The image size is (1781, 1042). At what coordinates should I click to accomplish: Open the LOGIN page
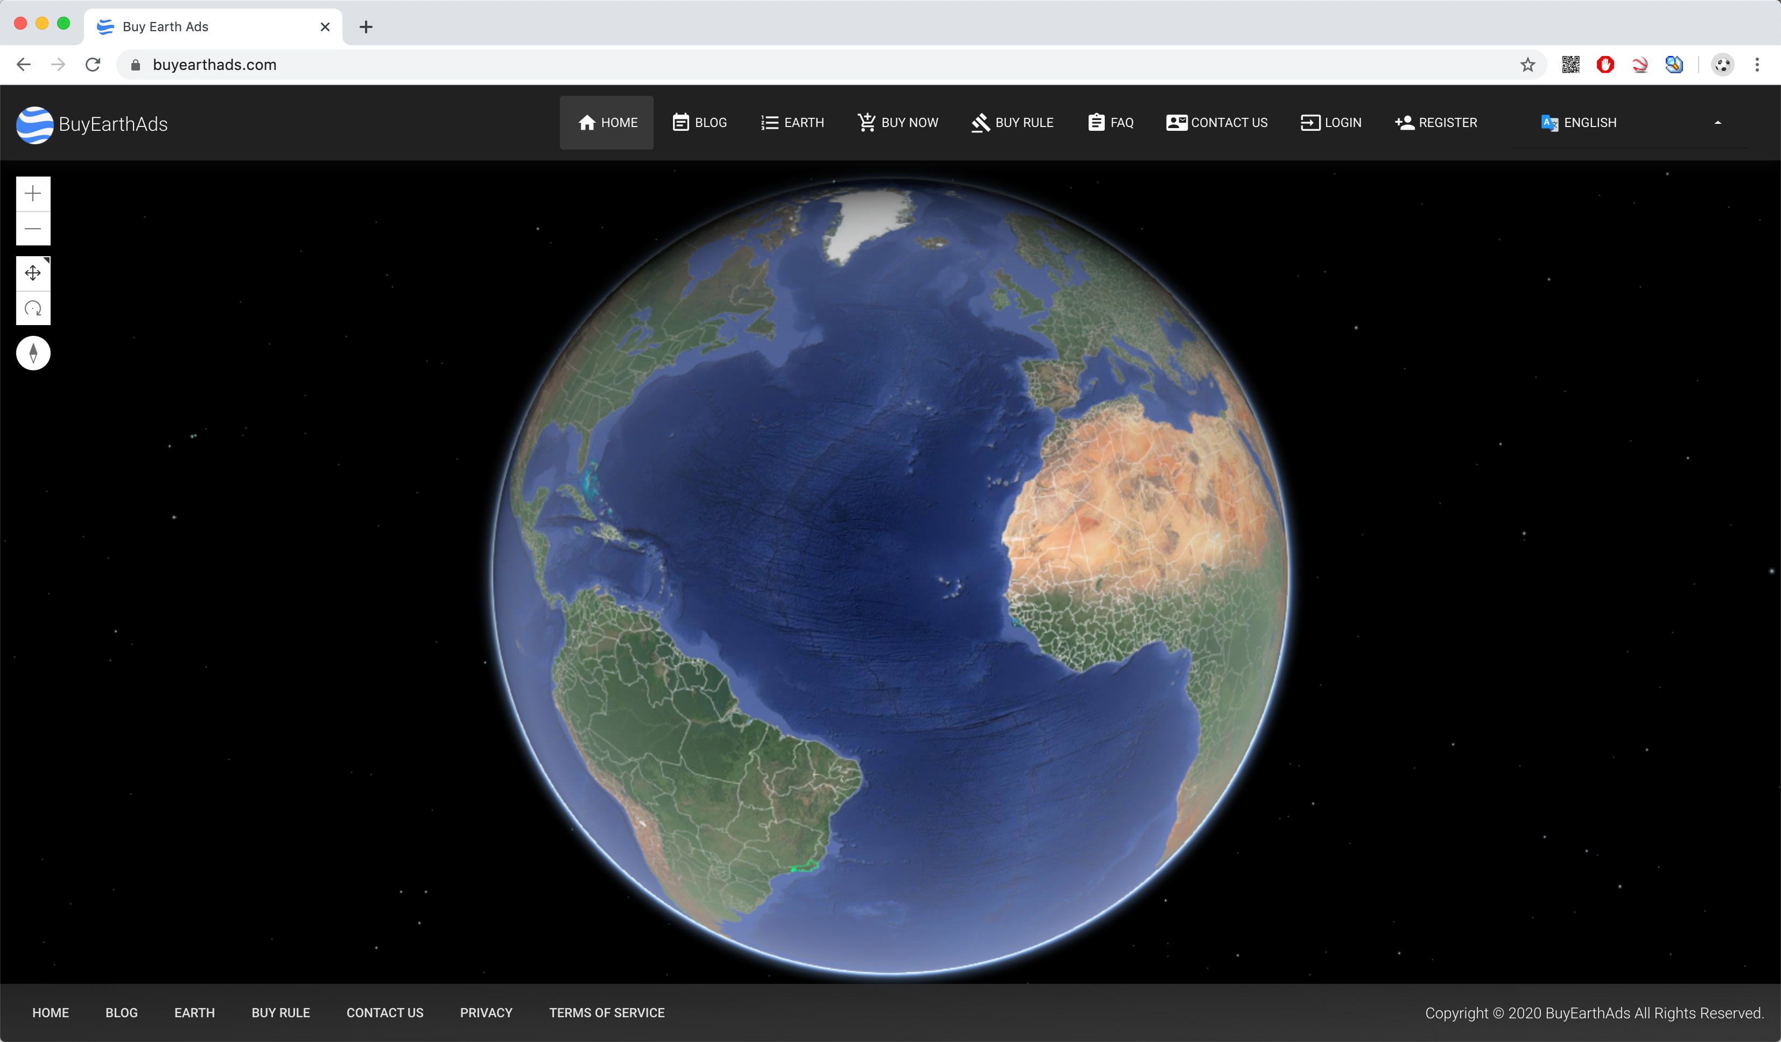(x=1331, y=123)
